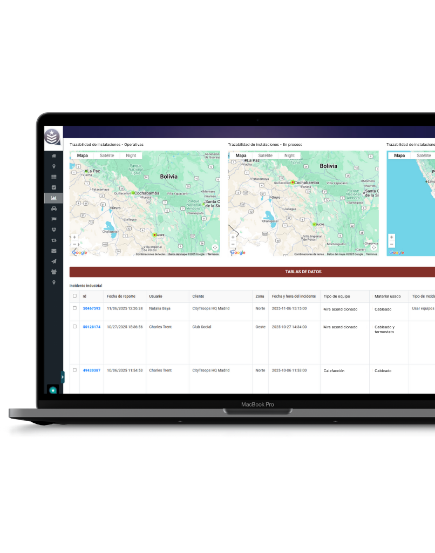The image size is (435, 553).
Task: Check the row for incident 50467593
Action: (x=74, y=308)
